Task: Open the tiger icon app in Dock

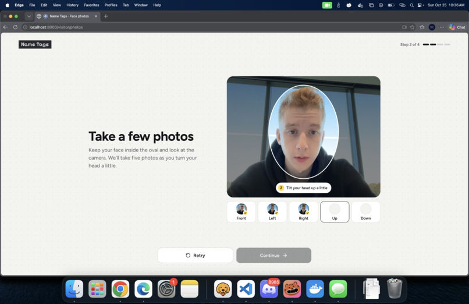Action: coord(292,289)
